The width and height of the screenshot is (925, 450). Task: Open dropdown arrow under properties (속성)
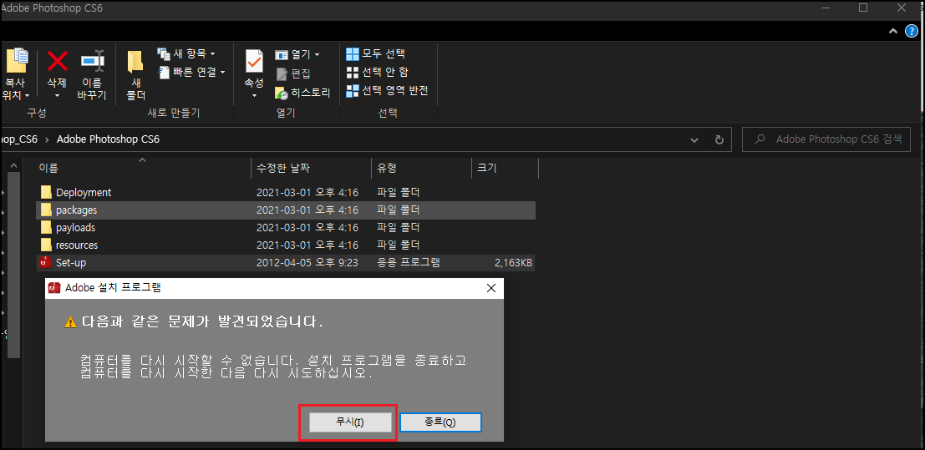[254, 95]
